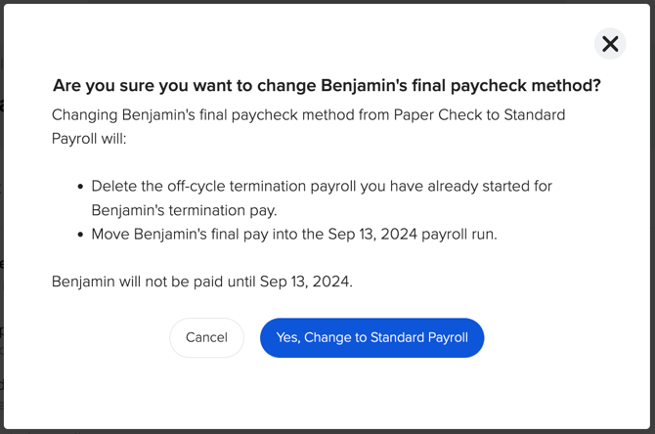The height and width of the screenshot is (434, 655).
Task: Click the "Move Benjamin's final pay" bullet text
Action: pyautogui.click(x=186, y=235)
